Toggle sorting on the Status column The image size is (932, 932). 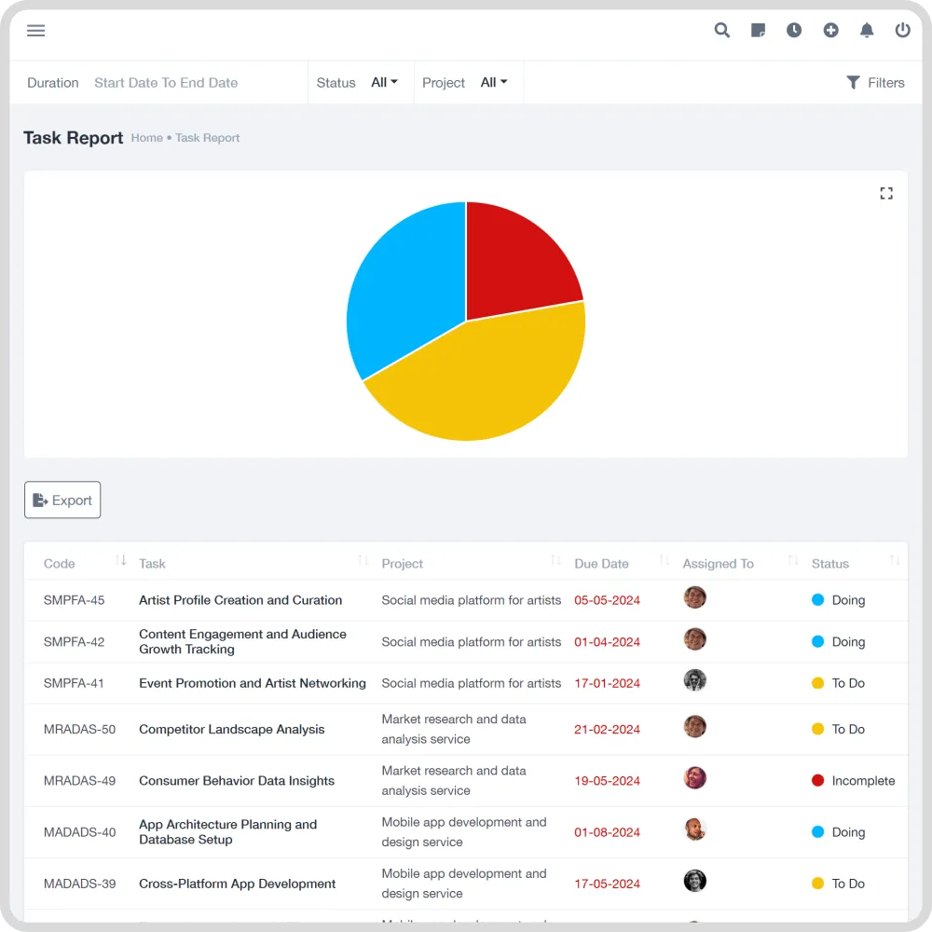896,560
